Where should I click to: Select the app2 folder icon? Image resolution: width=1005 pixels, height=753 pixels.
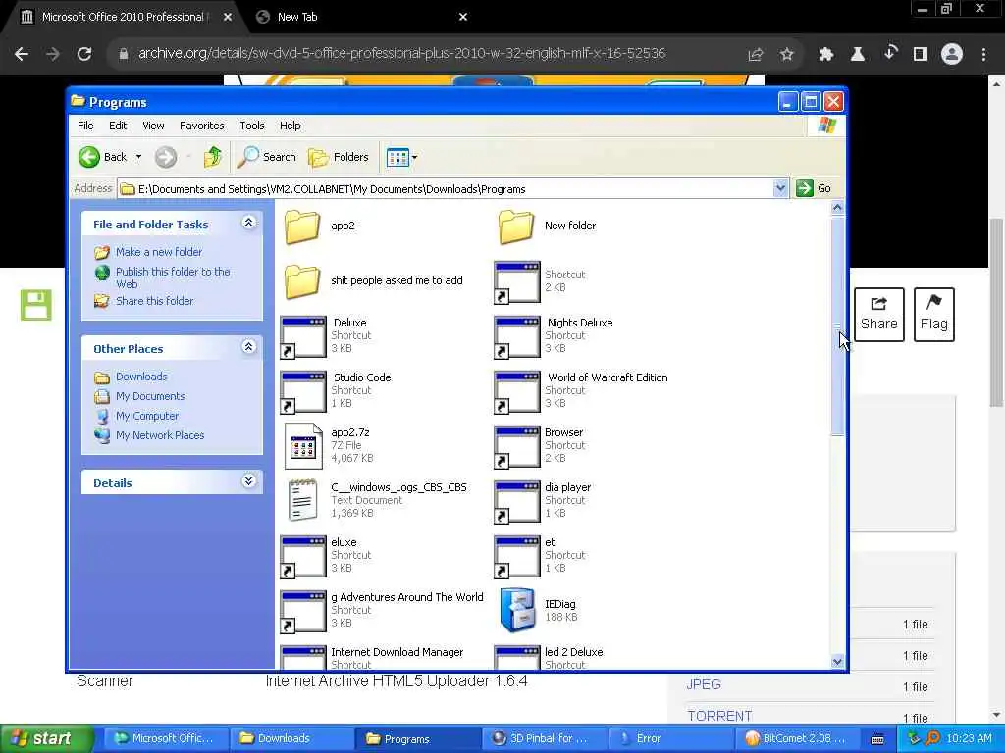point(302,226)
